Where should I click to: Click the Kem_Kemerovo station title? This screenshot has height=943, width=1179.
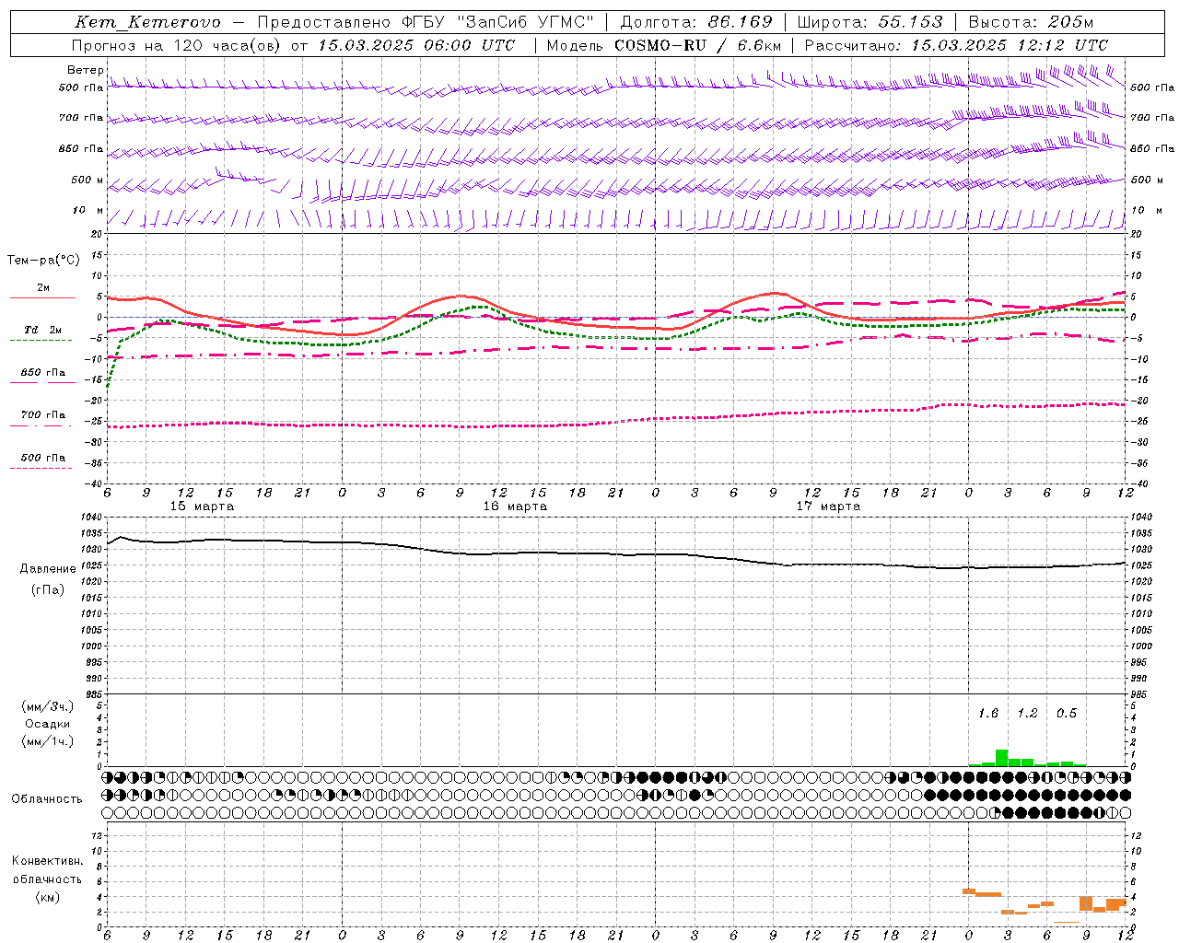(x=147, y=22)
